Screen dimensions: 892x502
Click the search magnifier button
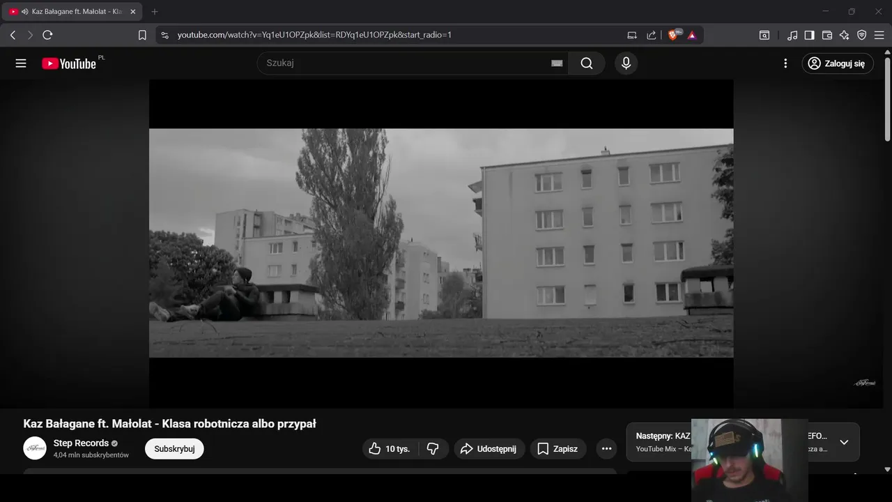[x=587, y=63]
